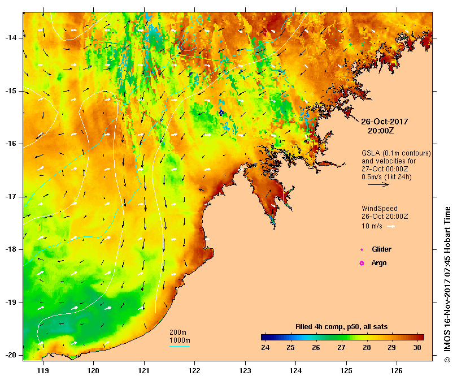Click latitude label '-16' on left axis
457x380 pixels.
pyautogui.click(x=11, y=144)
